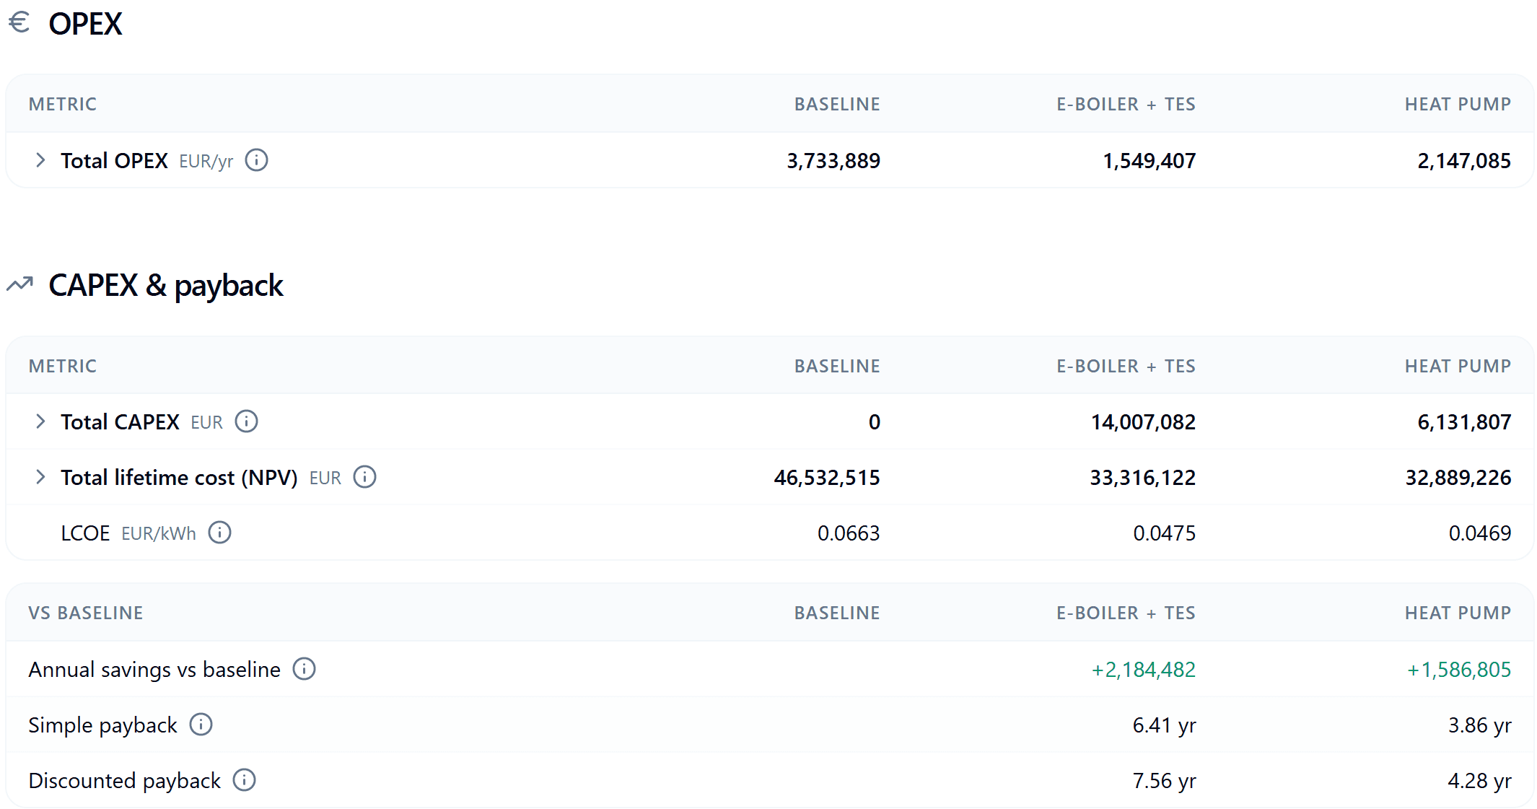The image size is (1537, 809).
Task: Click the Annual savings vs baseline label
Action: point(154,670)
